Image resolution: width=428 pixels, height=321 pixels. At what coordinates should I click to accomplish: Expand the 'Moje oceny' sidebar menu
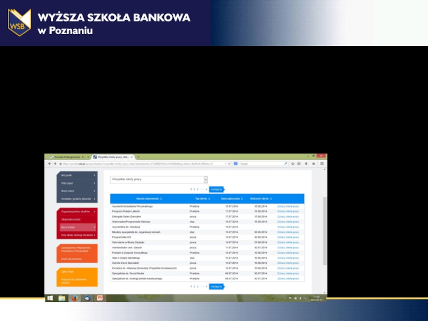point(77,191)
